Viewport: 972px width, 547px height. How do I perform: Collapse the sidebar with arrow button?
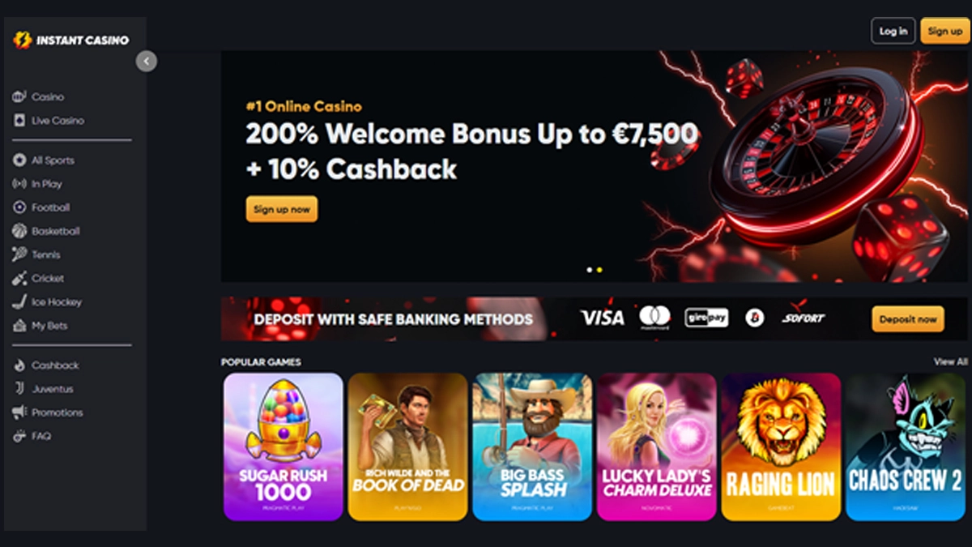(147, 61)
